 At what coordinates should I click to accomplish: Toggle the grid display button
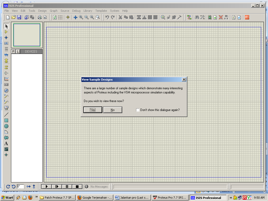coord(60,17)
